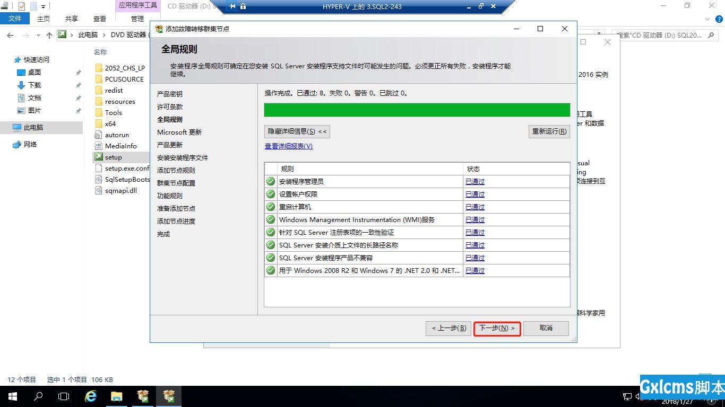Click the pin icon next to 文档
This screenshot has width=725, height=407.
pos(78,98)
